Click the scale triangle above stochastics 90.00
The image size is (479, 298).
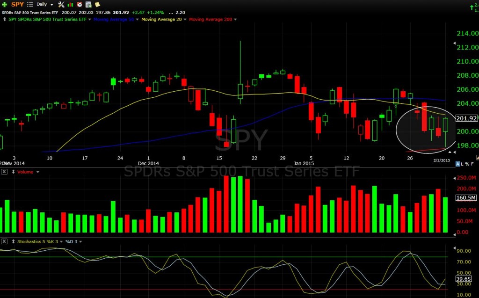click(455, 248)
